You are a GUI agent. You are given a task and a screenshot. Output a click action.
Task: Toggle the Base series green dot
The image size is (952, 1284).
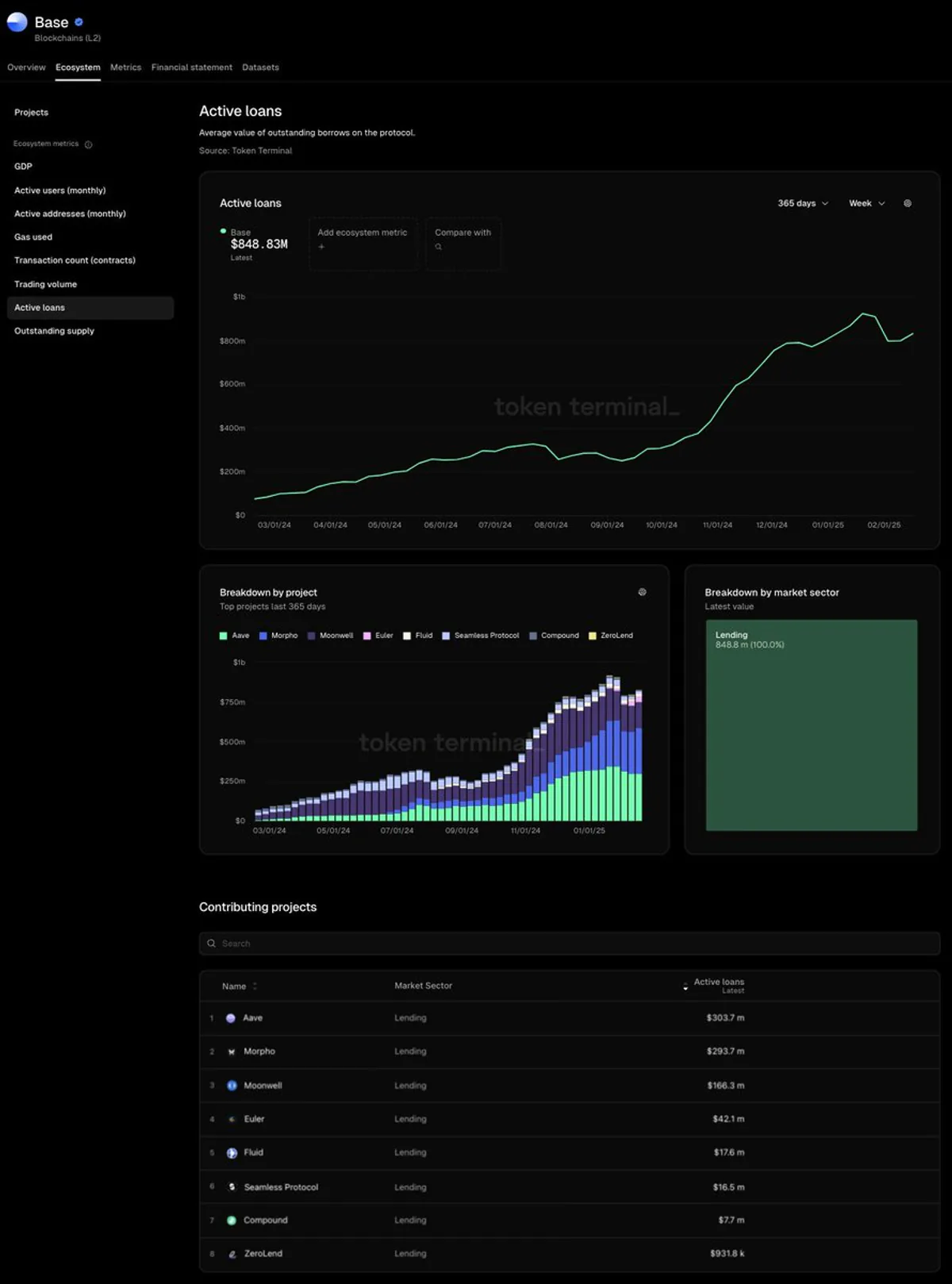click(x=223, y=231)
